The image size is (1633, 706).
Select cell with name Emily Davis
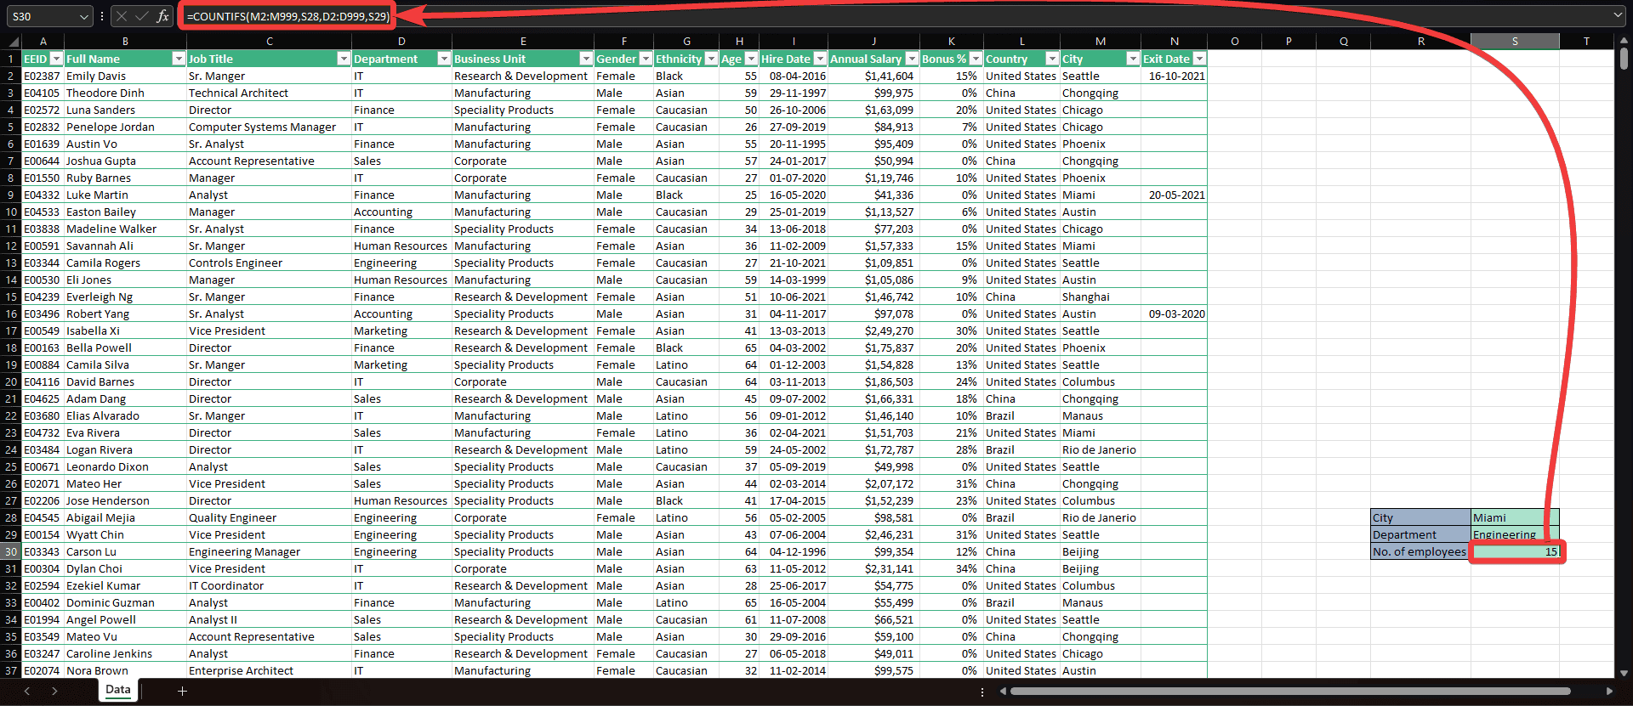(125, 76)
